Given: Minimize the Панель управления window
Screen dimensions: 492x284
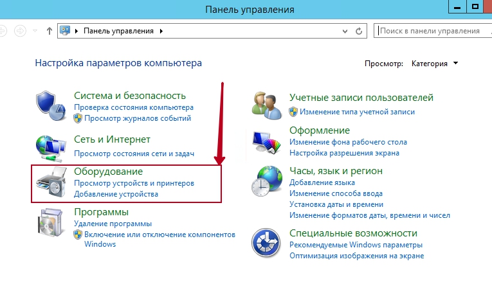Looking at the screenshot, I should [457, 6].
